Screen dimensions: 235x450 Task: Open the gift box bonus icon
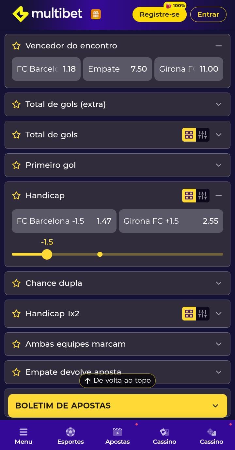(x=96, y=14)
